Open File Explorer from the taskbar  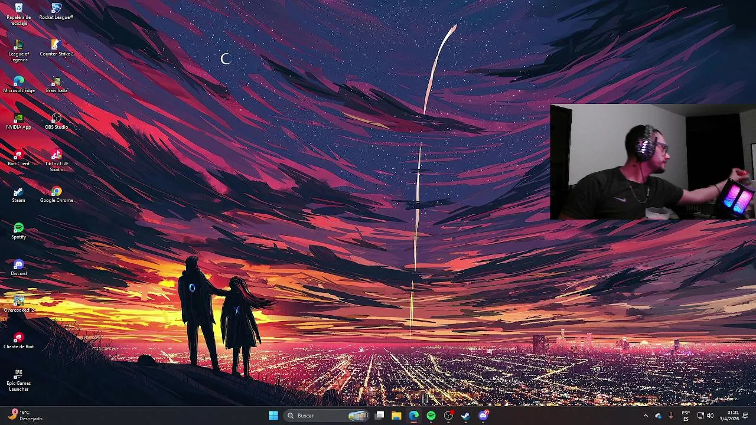(x=396, y=416)
